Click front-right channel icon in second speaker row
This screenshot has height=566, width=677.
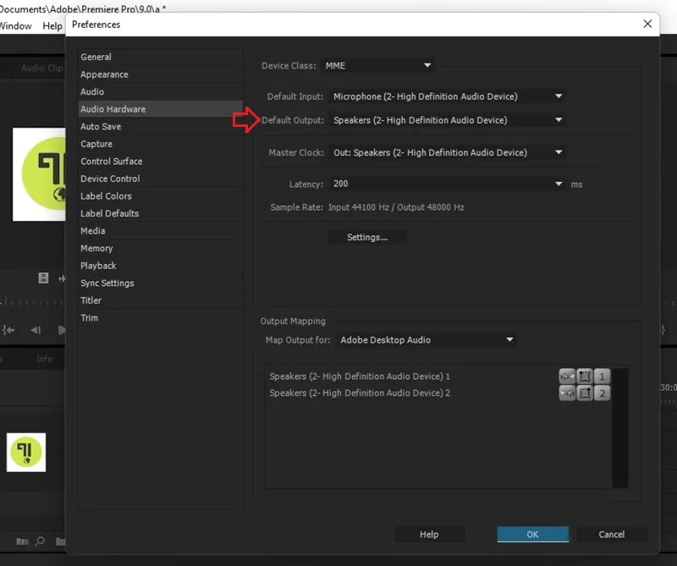pyautogui.click(x=585, y=393)
